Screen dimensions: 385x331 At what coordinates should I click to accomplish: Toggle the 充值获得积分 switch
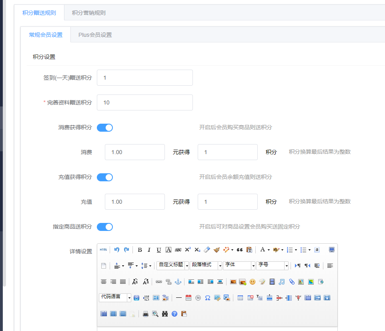point(105,177)
